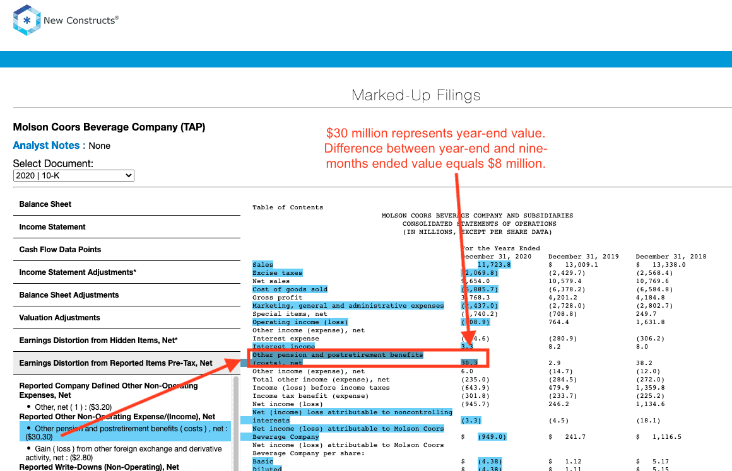
Task: Click the highlighted 11,723.8 sales value
Action: (x=494, y=264)
